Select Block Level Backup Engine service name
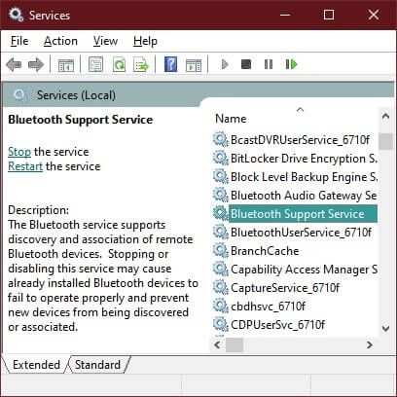 tap(304, 177)
